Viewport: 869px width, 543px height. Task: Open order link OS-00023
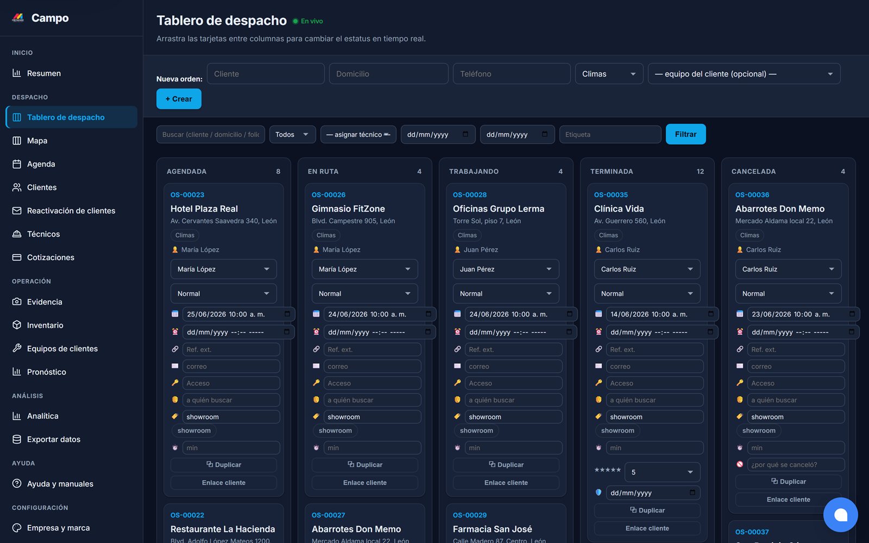coord(187,195)
